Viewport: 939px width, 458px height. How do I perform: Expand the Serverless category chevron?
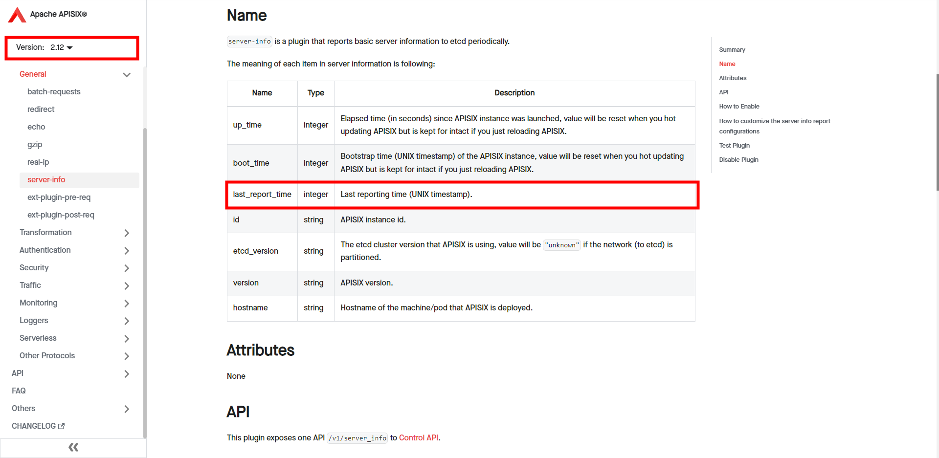pyautogui.click(x=127, y=339)
